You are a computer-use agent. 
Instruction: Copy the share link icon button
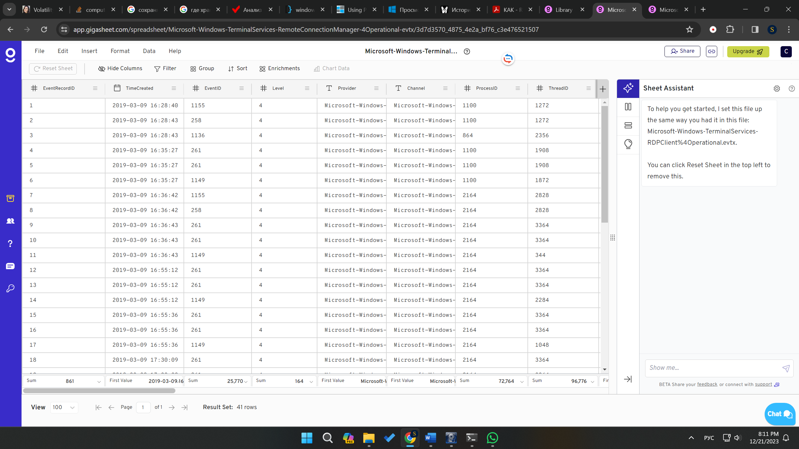[712, 51]
